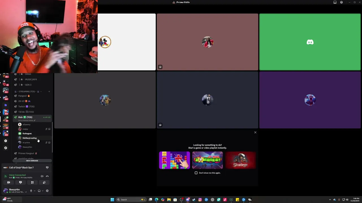Click the green Discord logo video tile
This screenshot has height=203, width=362.
point(310,42)
